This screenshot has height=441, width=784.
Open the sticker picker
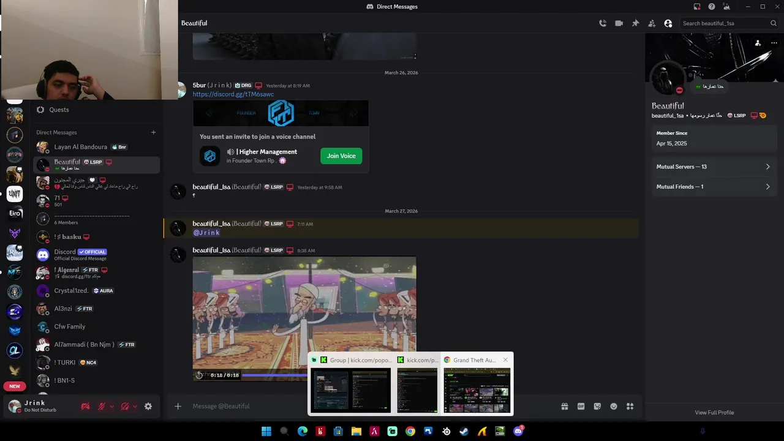click(x=597, y=406)
